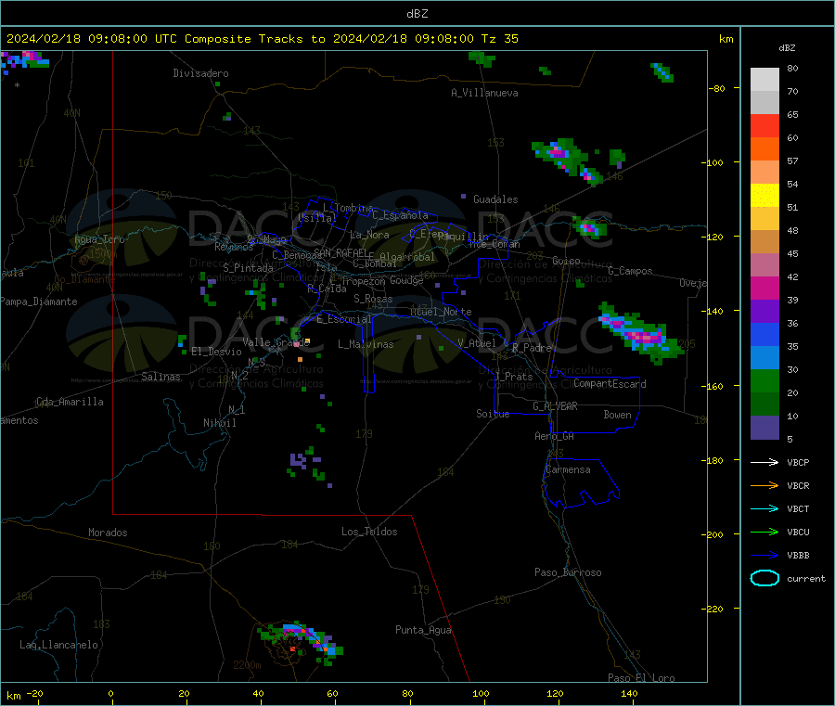Select the light gray 70 dBZ swatch
The height and width of the screenshot is (706, 835).
(x=764, y=80)
